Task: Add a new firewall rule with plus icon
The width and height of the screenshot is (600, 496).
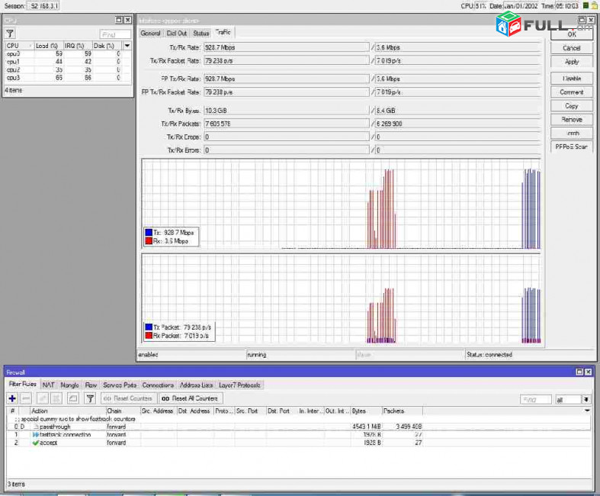Action: pyautogui.click(x=12, y=399)
